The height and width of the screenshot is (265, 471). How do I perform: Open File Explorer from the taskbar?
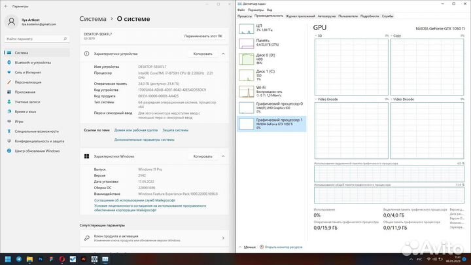pos(29,259)
